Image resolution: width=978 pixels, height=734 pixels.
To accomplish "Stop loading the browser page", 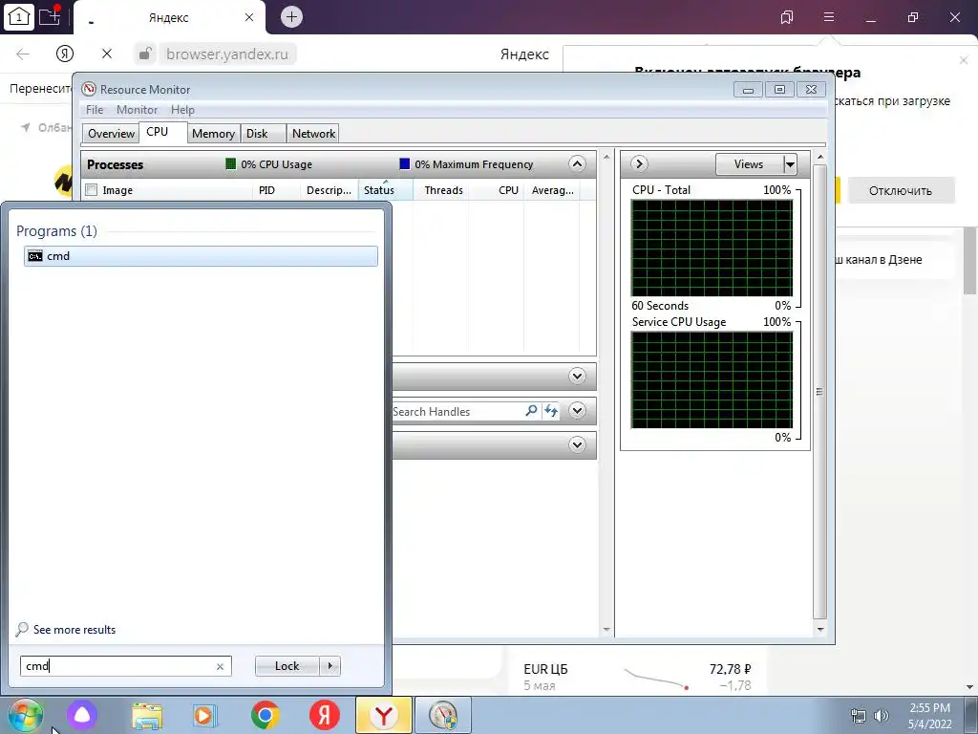I will pyautogui.click(x=107, y=54).
